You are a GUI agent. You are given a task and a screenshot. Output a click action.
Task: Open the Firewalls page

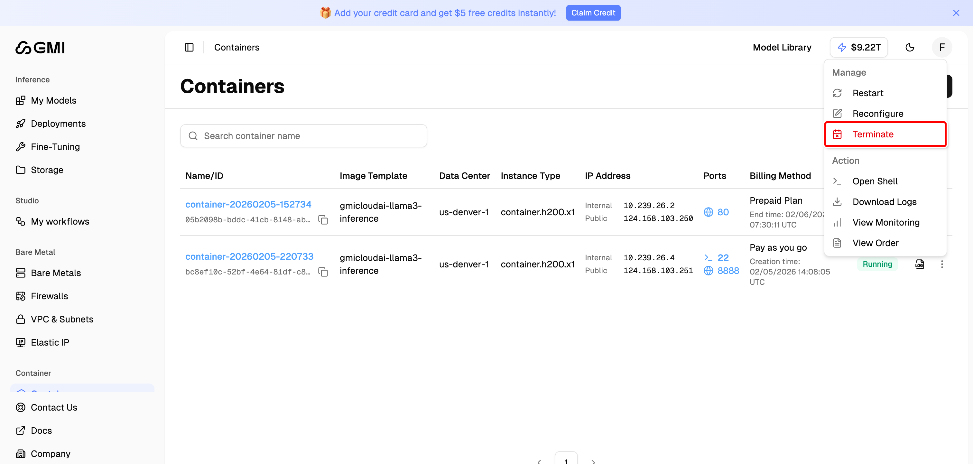[x=49, y=296]
